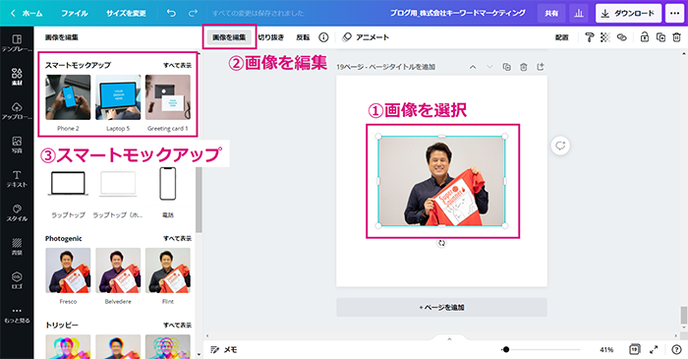Image resolution: width=688 pixels, height=359 pixels.
Task: Click ページを追加 add page button
Action: pos(441,307)
